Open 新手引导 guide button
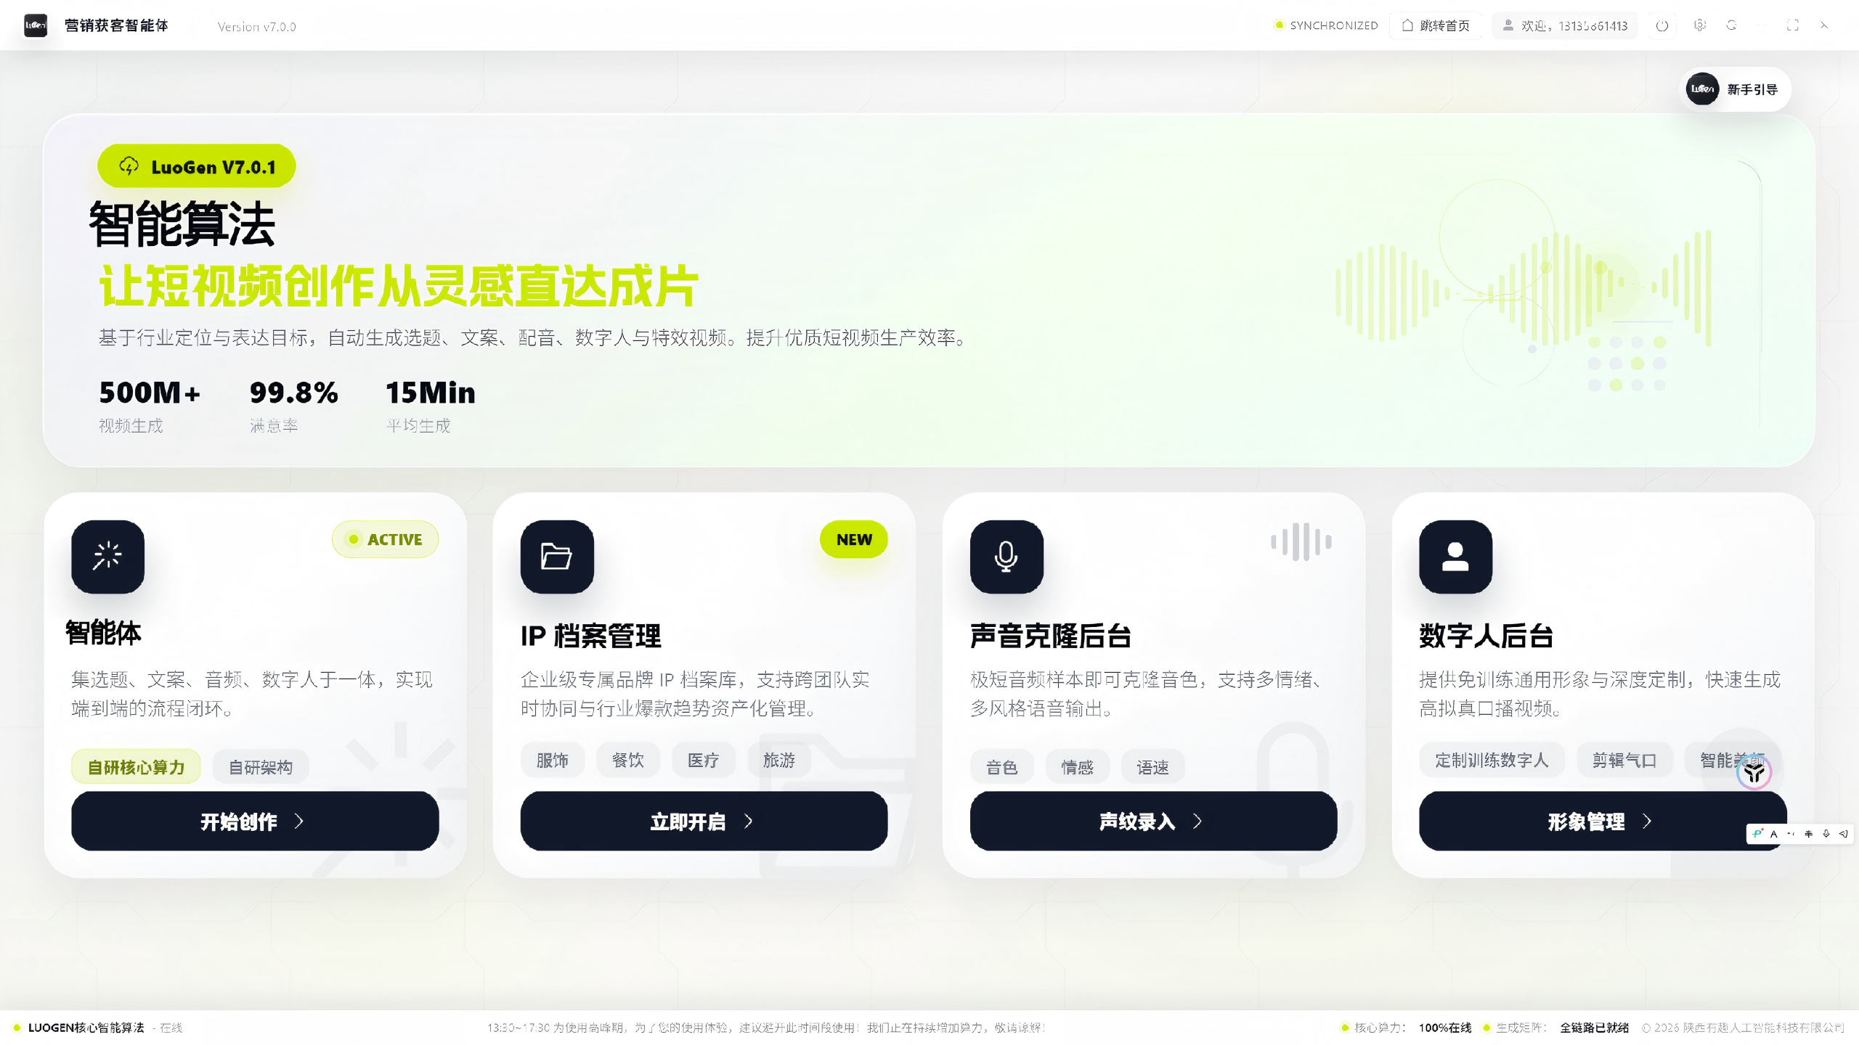The width and height of the screenshot is (1859, 1045). [1736, 89]
